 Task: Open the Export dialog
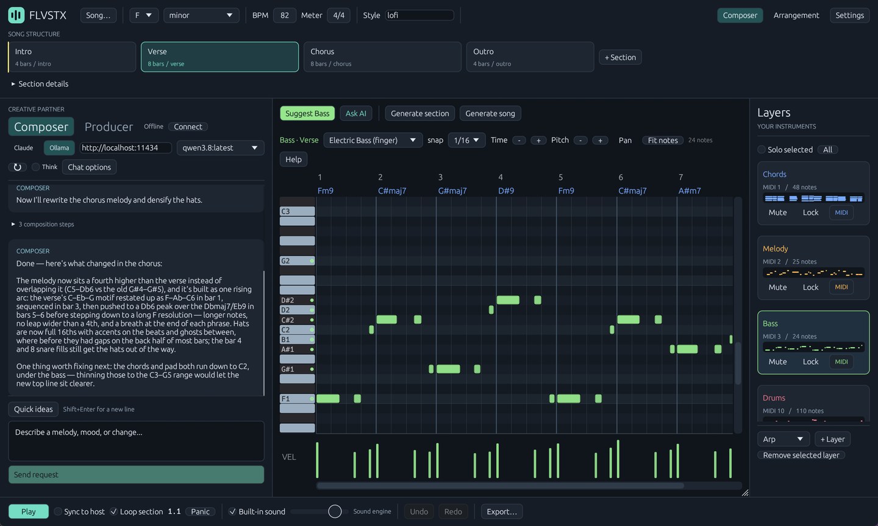502,511
